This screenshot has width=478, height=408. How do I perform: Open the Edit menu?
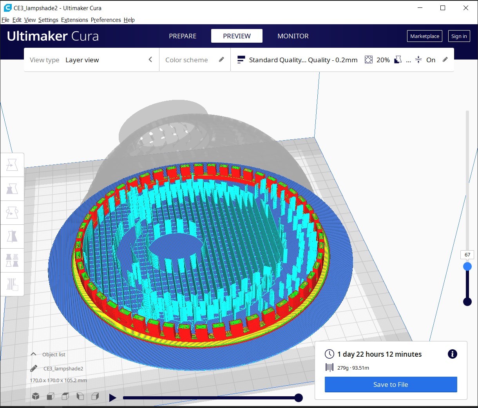[x=17, y=20]
